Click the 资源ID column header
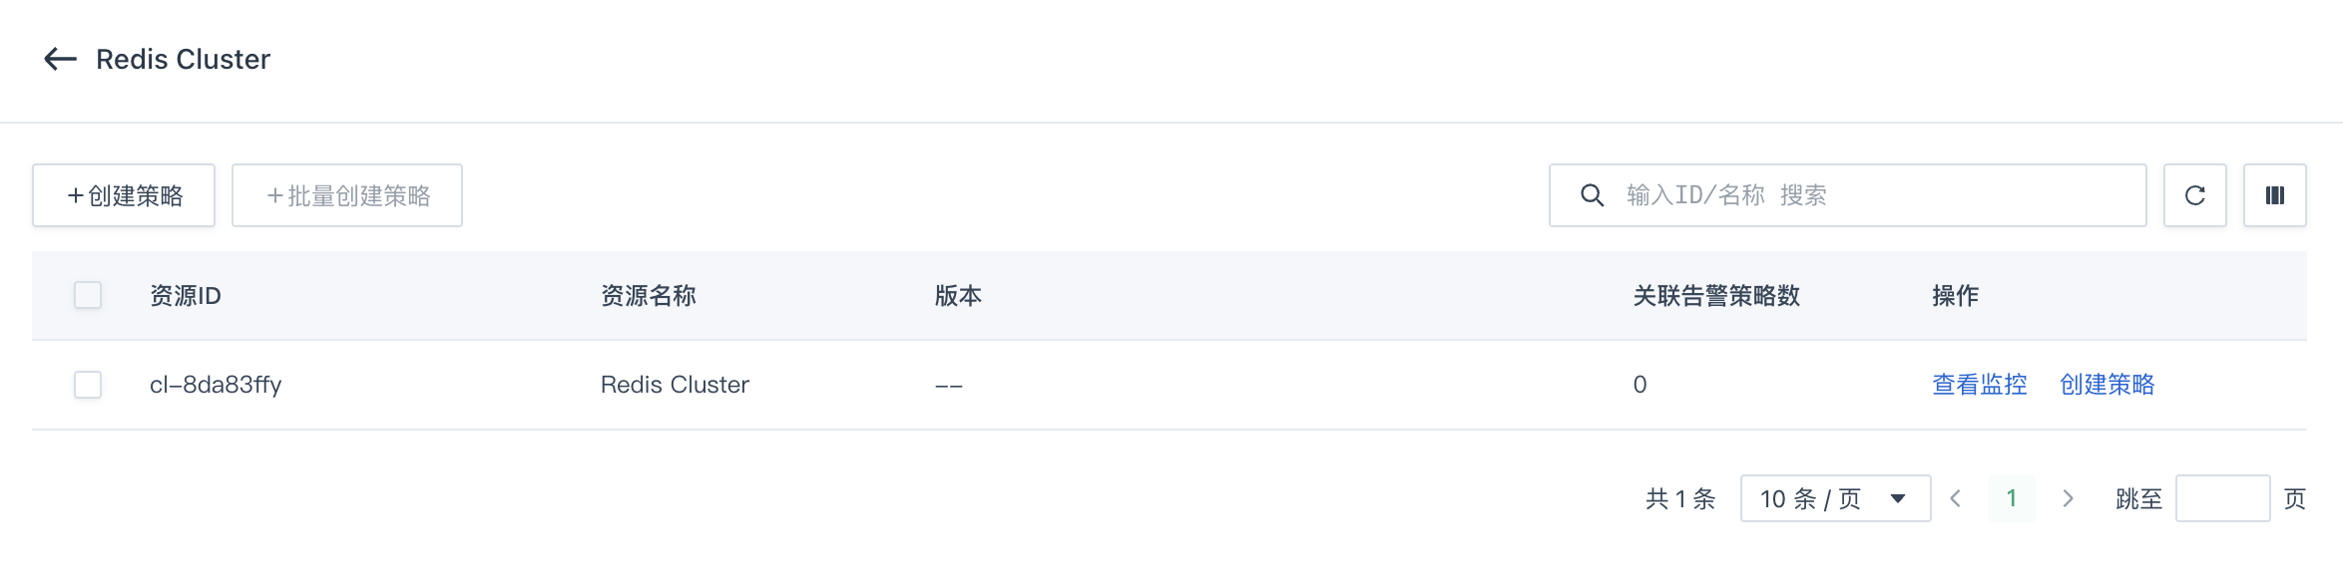 pos(185,295)
